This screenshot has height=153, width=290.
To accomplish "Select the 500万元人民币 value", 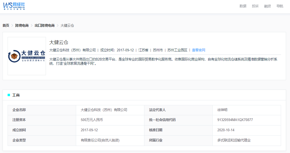I will point(92,120).
